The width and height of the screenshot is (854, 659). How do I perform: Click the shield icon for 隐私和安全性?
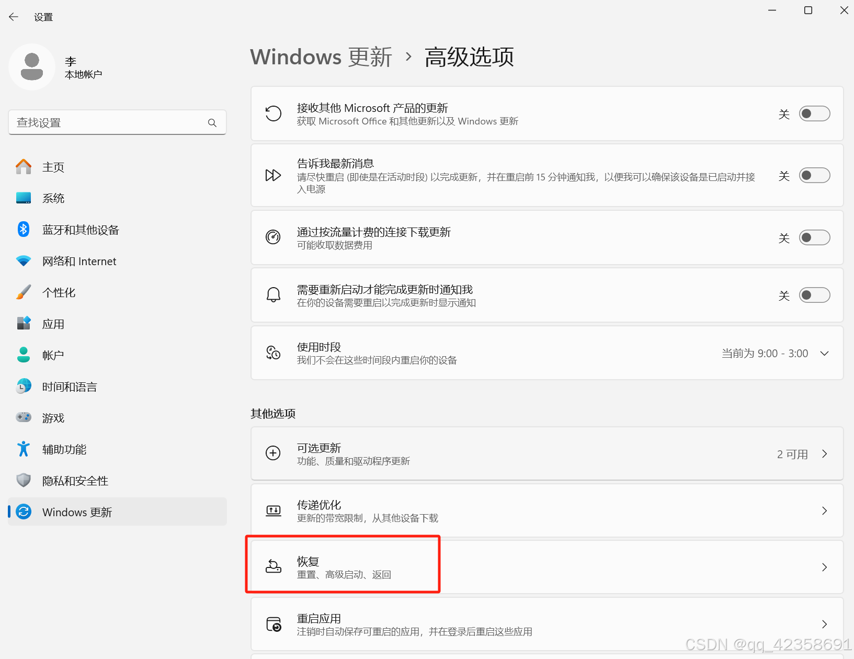pyautogui.click(x=24, y=481)
